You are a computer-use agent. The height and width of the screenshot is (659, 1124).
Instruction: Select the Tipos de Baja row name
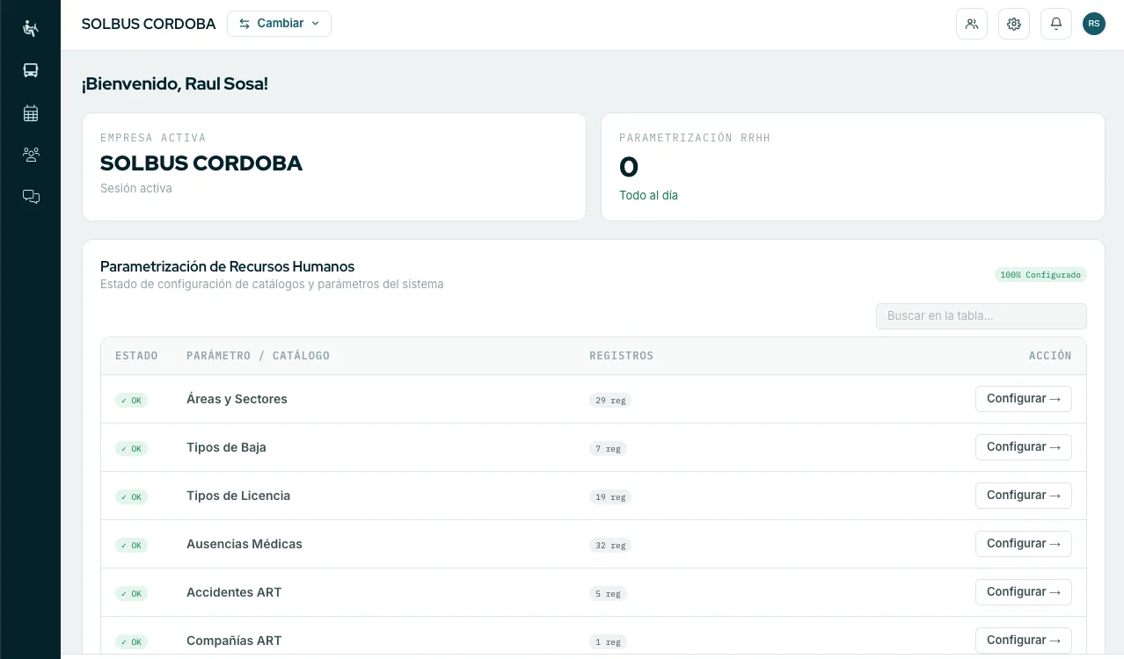226,447
